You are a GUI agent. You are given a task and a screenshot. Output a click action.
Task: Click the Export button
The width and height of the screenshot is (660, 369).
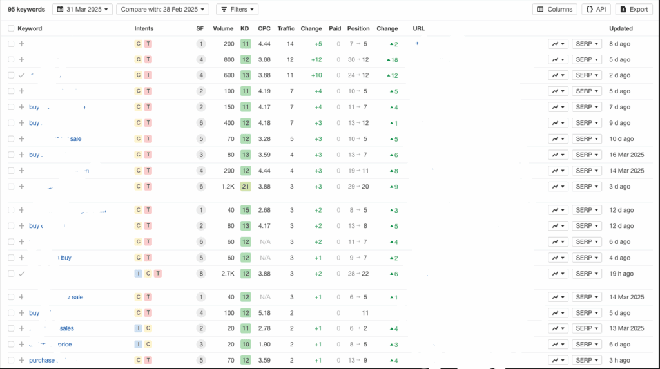tap(634, 9)
